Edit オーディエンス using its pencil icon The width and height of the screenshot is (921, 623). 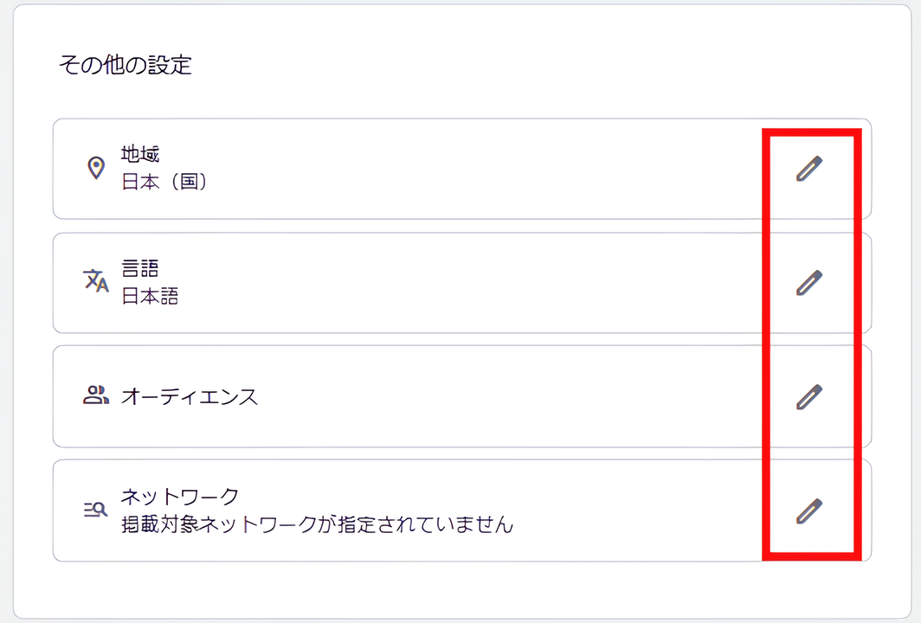coord(807,396)
